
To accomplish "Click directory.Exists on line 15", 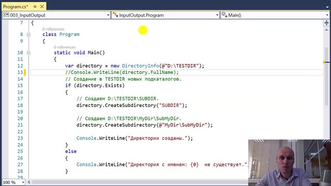I will pyautogui.click(x=99, y=85).
